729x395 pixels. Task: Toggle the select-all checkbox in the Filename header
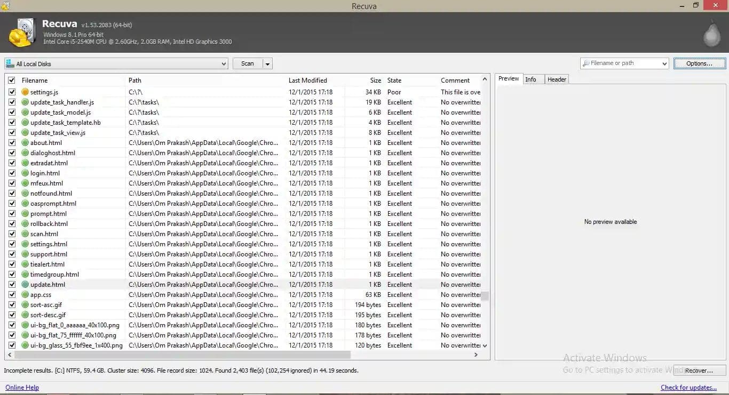12,80
